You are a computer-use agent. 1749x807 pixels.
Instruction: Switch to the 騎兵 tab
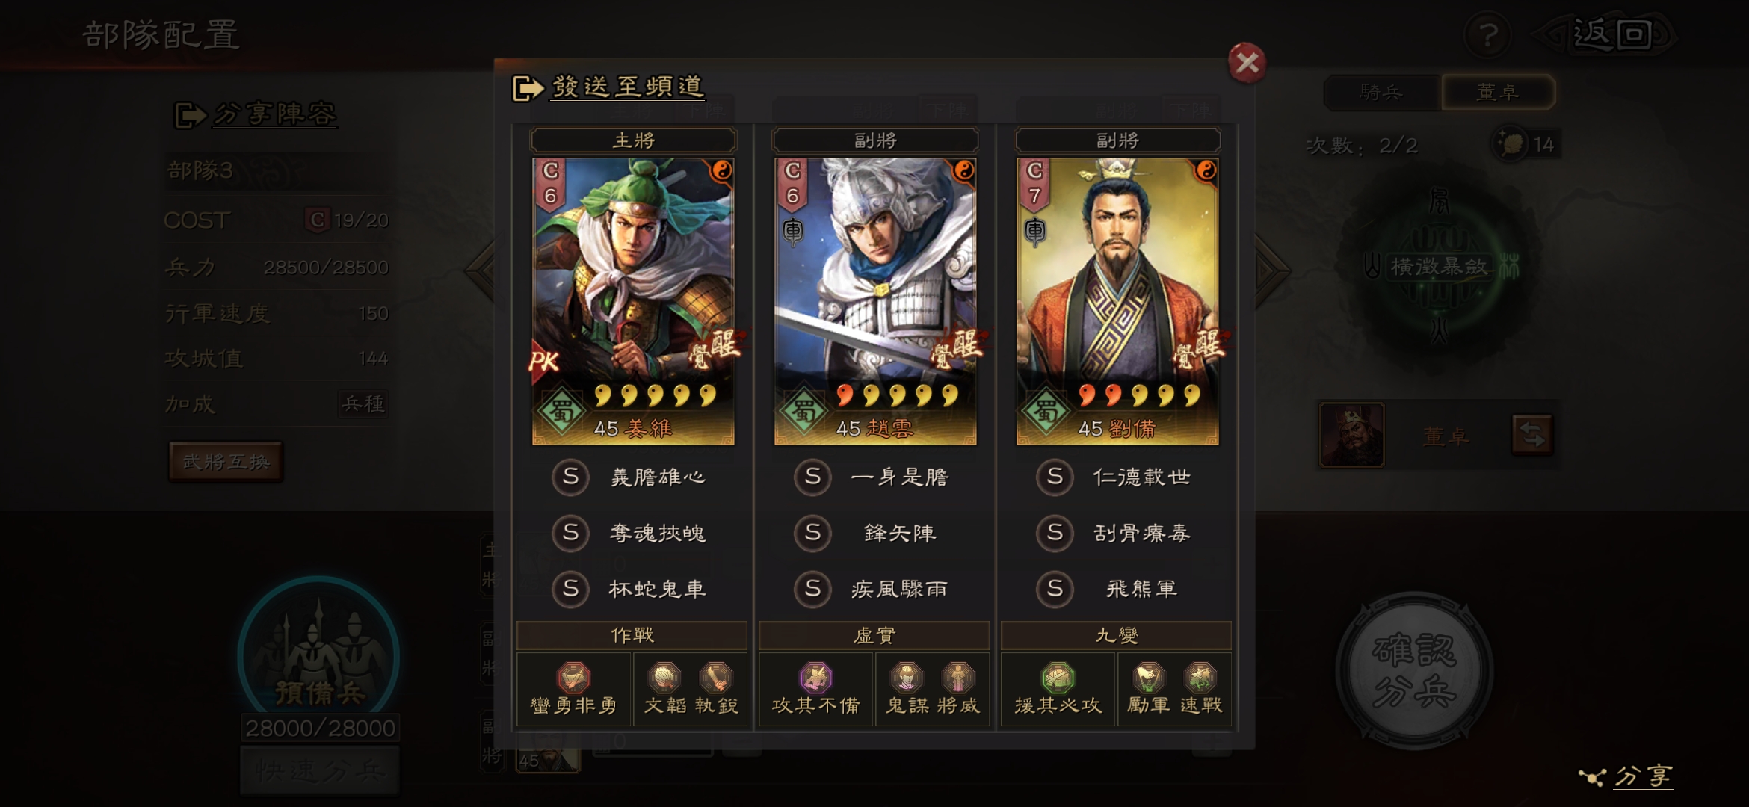click(x=1381, y=92)
